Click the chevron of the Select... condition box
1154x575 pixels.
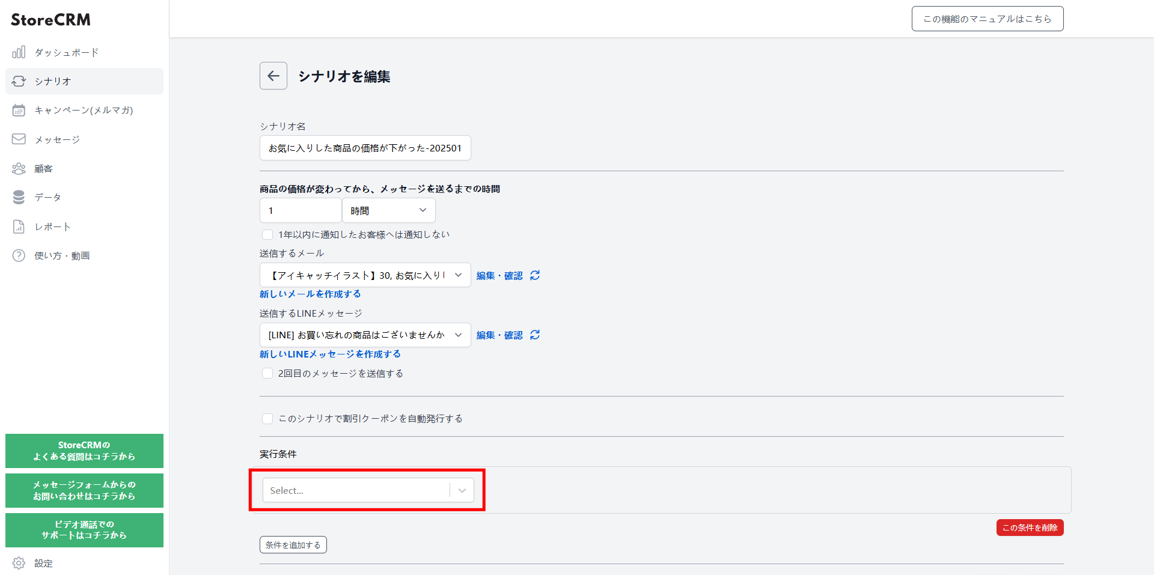click(462, 490)
